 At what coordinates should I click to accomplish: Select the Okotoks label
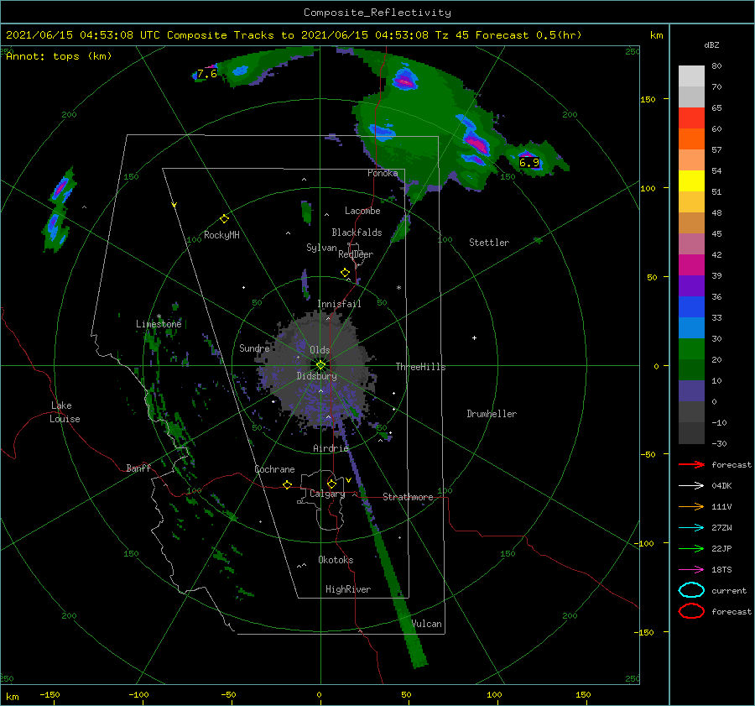(336, 560)
